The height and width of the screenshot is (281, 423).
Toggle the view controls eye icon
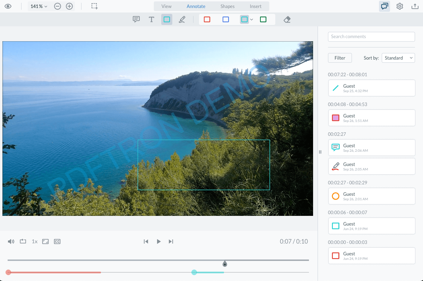[x=8, y=6]
